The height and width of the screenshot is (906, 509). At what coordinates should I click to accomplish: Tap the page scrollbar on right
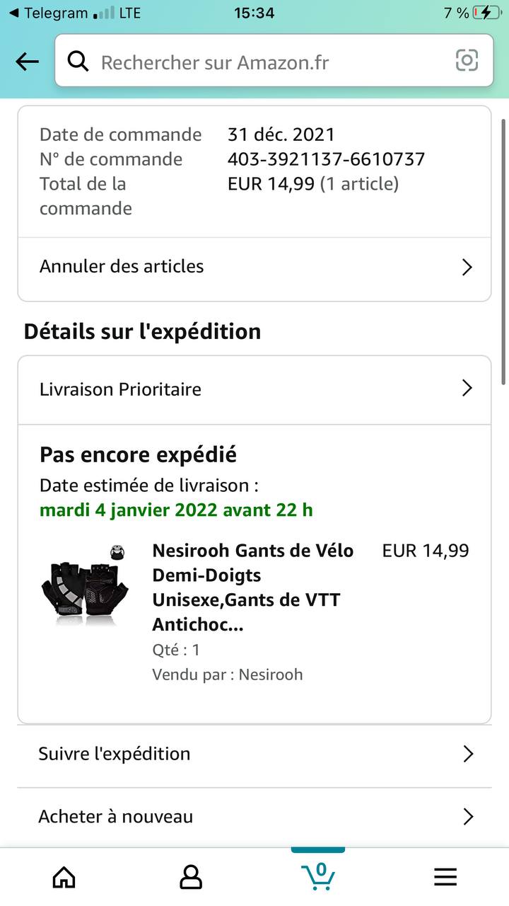click(503, 251)
